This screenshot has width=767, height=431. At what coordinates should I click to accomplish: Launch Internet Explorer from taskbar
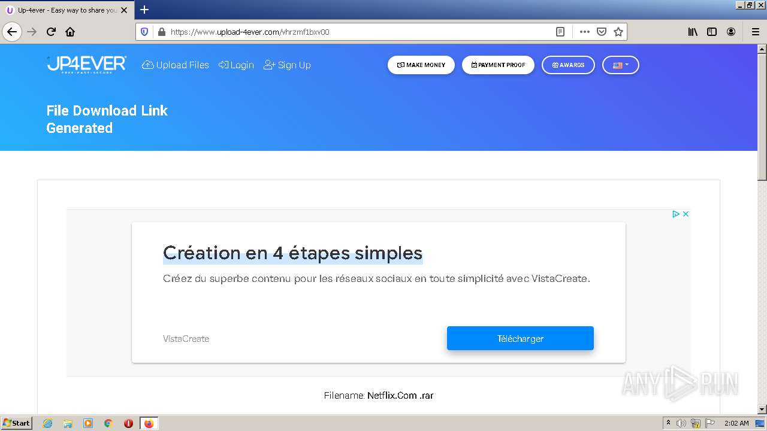coord(47,423)
